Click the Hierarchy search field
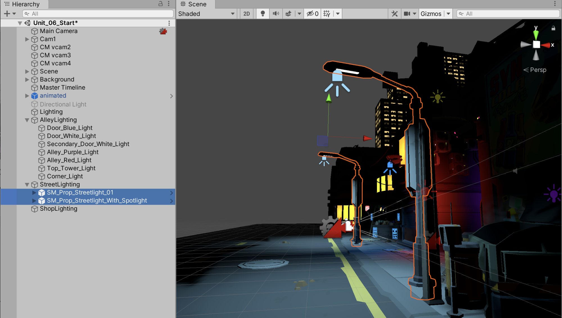562x318 pixels. tap(98, 13)
